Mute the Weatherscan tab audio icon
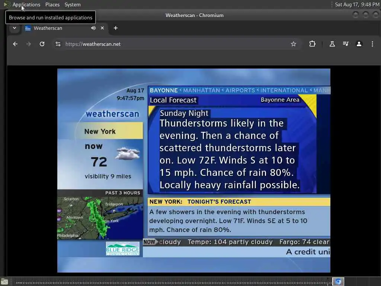The width and height of the screenshot is (381, 286). (x=93, y=28)
